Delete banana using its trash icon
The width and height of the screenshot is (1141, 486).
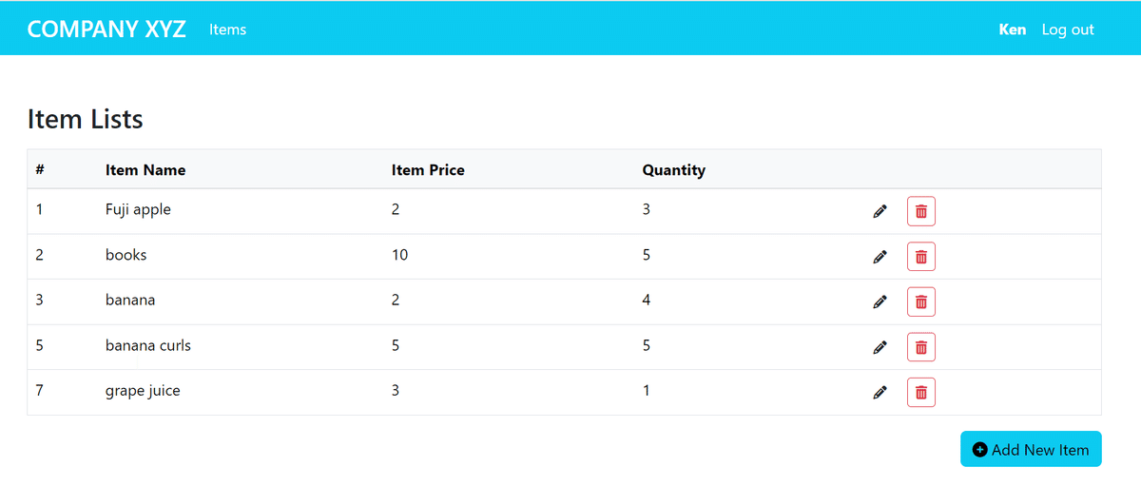pyautogui.click(x=921, y=301)
